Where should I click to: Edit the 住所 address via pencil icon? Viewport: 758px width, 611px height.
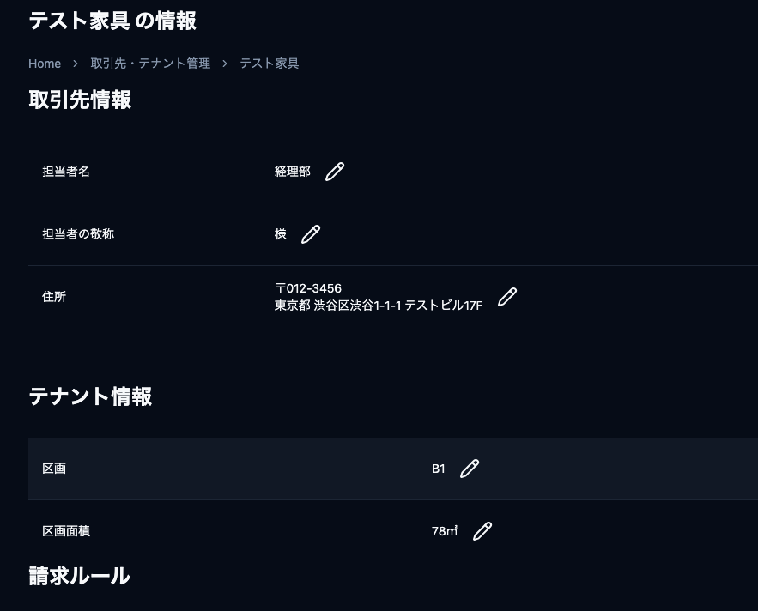pos(507,297)
